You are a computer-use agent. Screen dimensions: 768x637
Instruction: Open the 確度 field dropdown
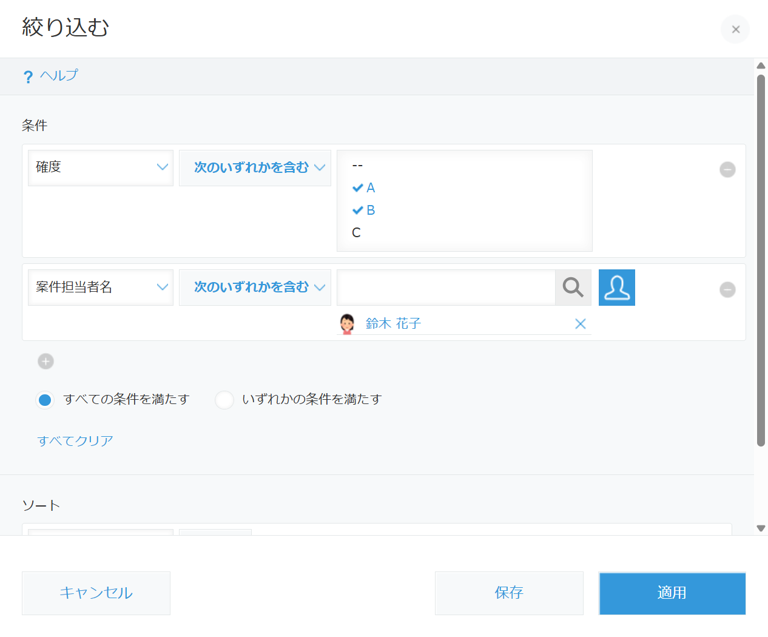[x=101, y=168]
